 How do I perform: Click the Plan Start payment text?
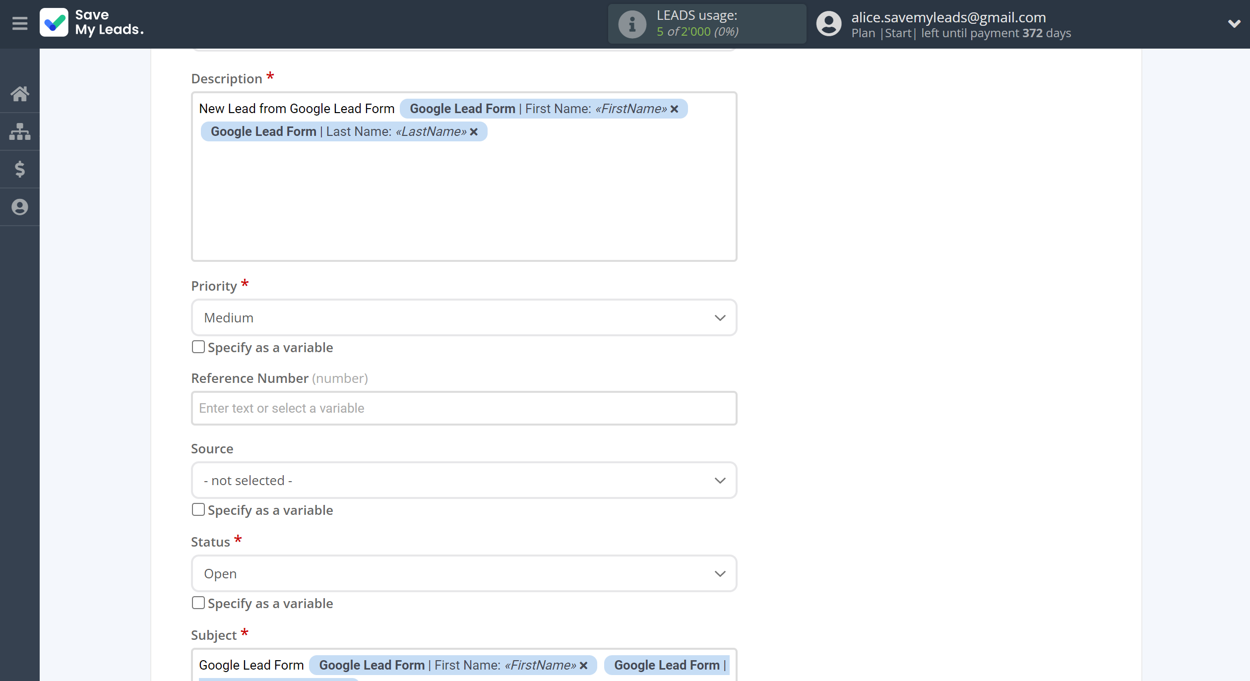(x=961, y=33)
